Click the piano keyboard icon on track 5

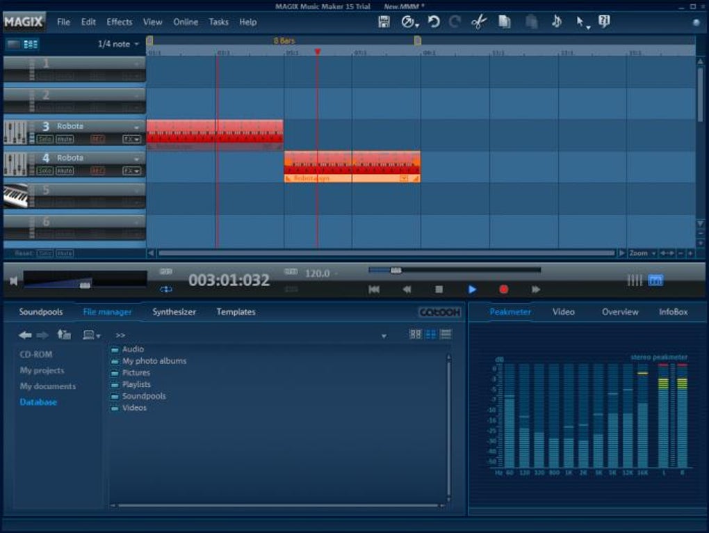click(15, 196)
